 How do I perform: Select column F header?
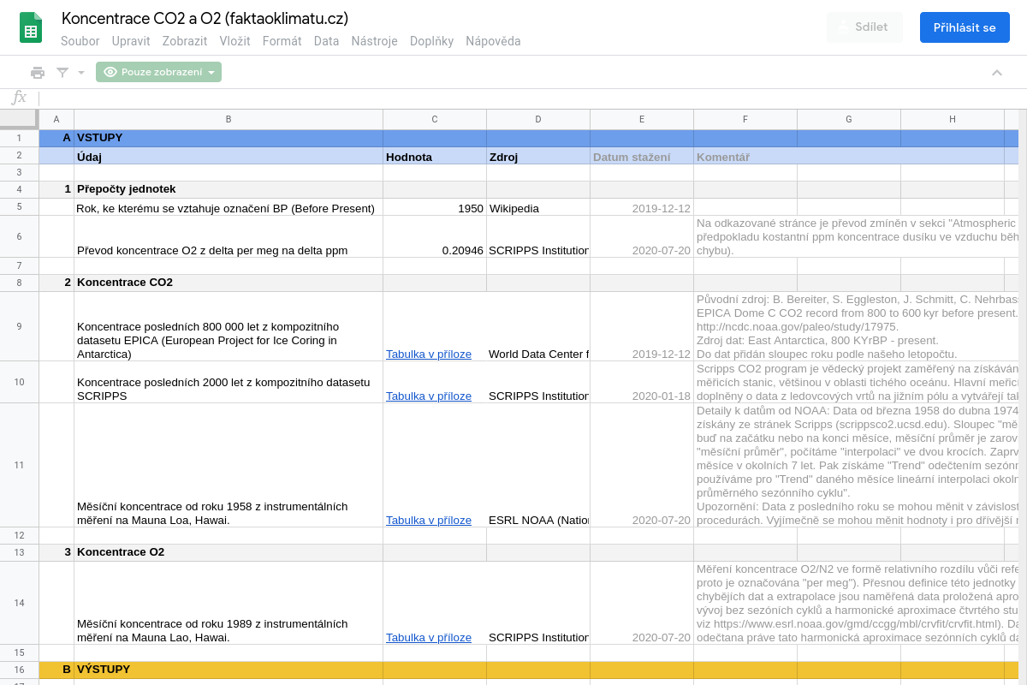coord(745,119)
